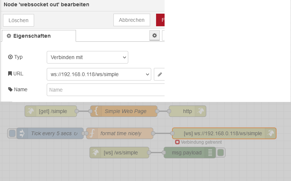Click the template brace icon on 'Simple Web Page'
The width and height of the screenshot is (291, 181).
(x=96, y=111)
